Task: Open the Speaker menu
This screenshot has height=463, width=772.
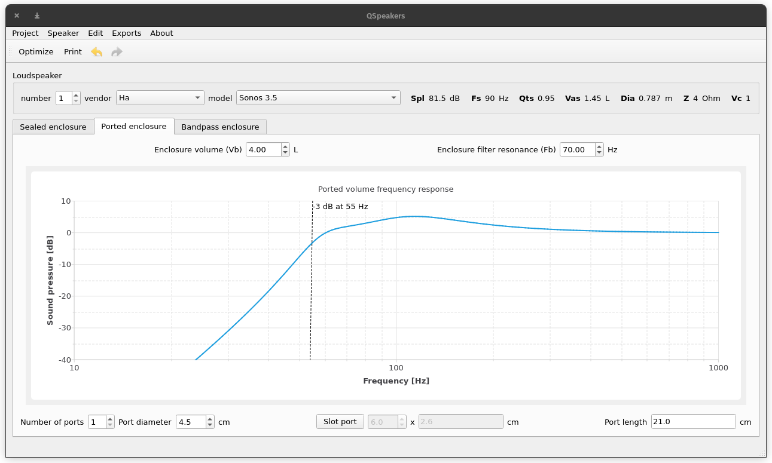Action: (63, 33)
